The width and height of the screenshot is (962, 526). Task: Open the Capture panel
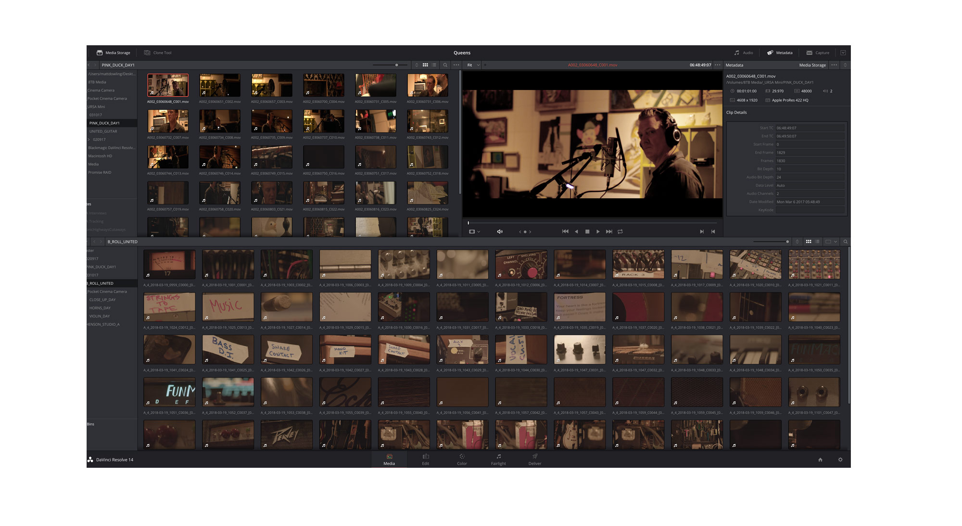(818, 53)
